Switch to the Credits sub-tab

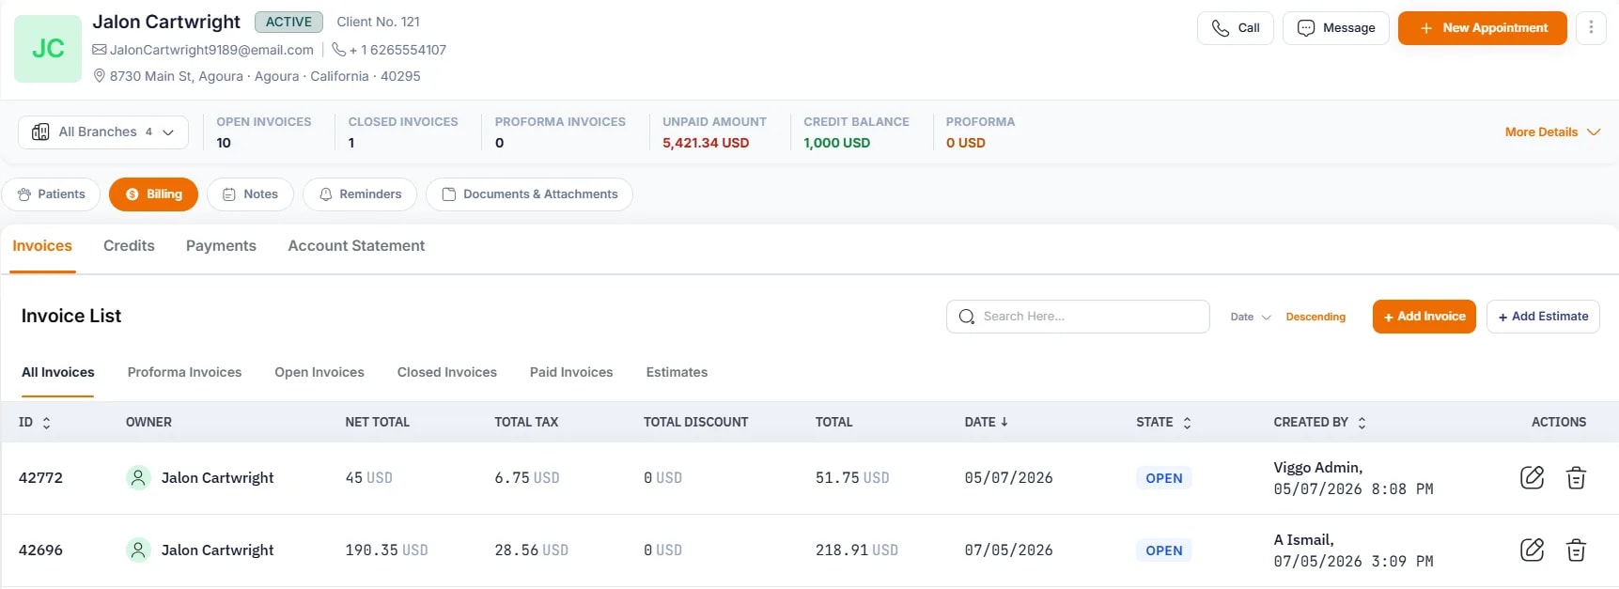[x=129, y=246]
